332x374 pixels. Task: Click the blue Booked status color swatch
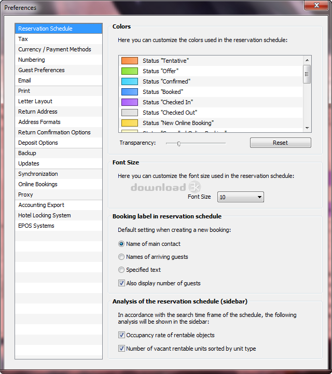[130, 92]
